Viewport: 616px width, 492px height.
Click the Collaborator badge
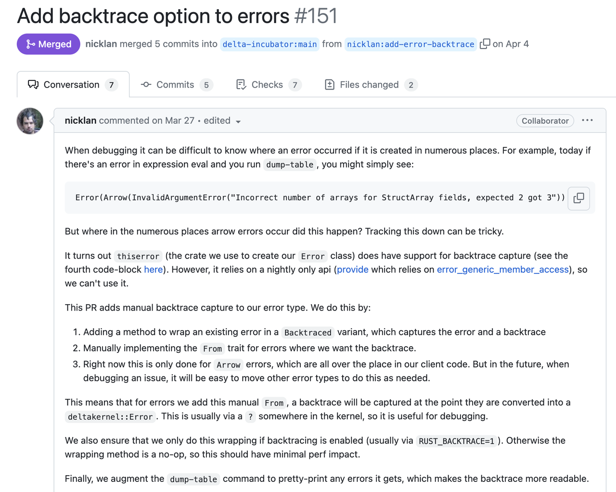pyautogui.click(x=545, y=121)
